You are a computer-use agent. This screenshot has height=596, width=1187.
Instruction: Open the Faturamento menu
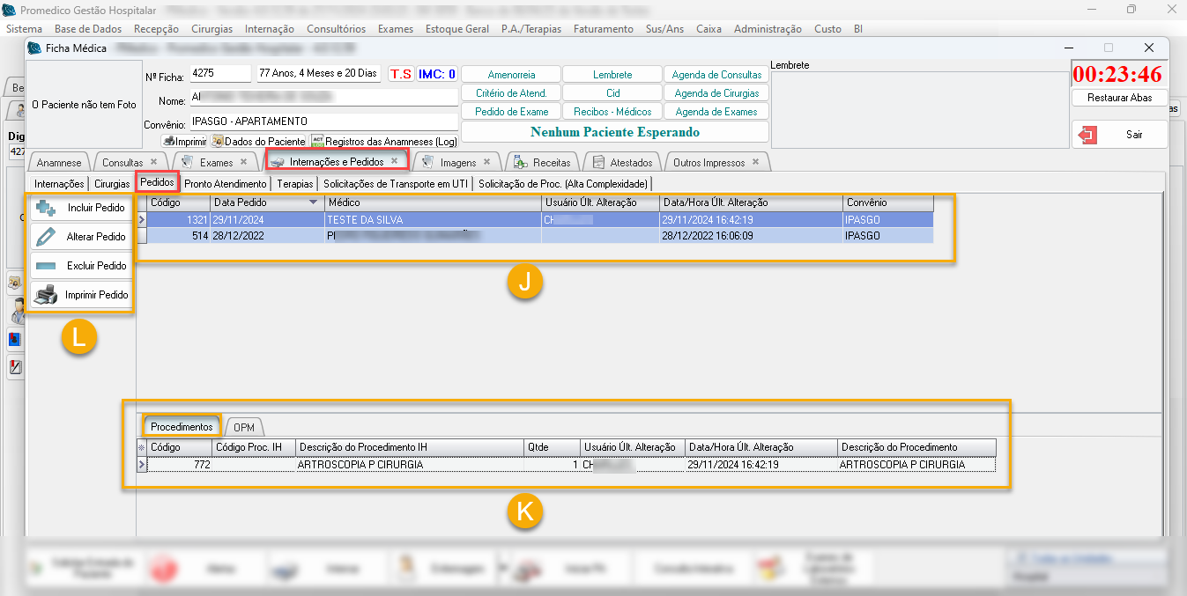click(603, 29)
